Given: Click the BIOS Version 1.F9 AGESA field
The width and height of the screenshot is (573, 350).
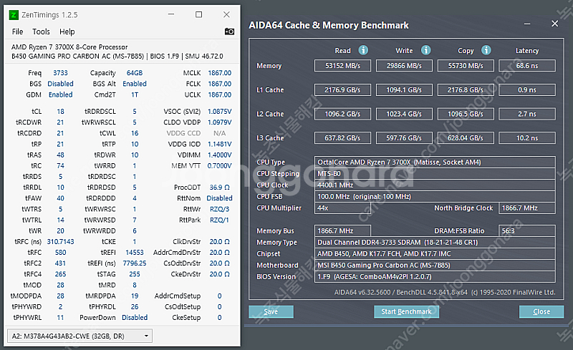Looking at the screenshot, I should tap(435, 276).
